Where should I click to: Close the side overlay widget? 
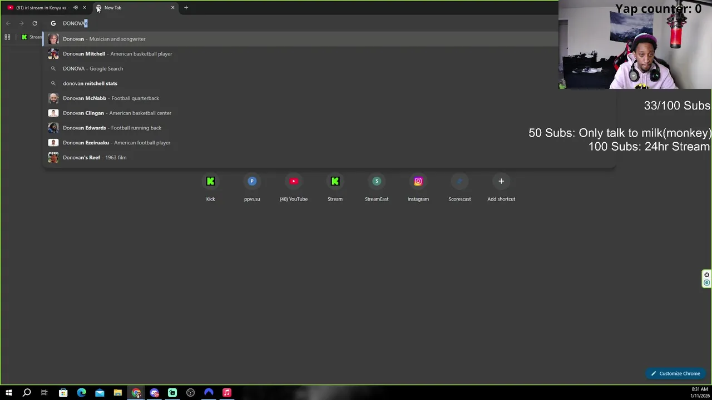(706, 275)
